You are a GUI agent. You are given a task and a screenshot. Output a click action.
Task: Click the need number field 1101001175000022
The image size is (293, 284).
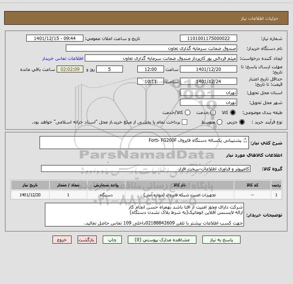point(209,39)
